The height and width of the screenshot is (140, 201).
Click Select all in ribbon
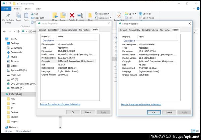(145, 14)
